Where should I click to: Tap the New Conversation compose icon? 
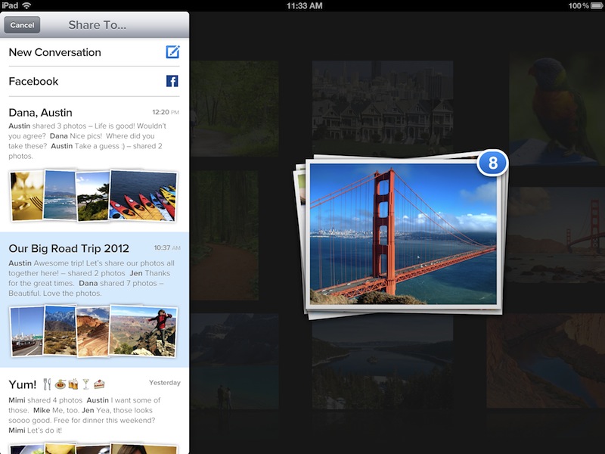point(172,52)
